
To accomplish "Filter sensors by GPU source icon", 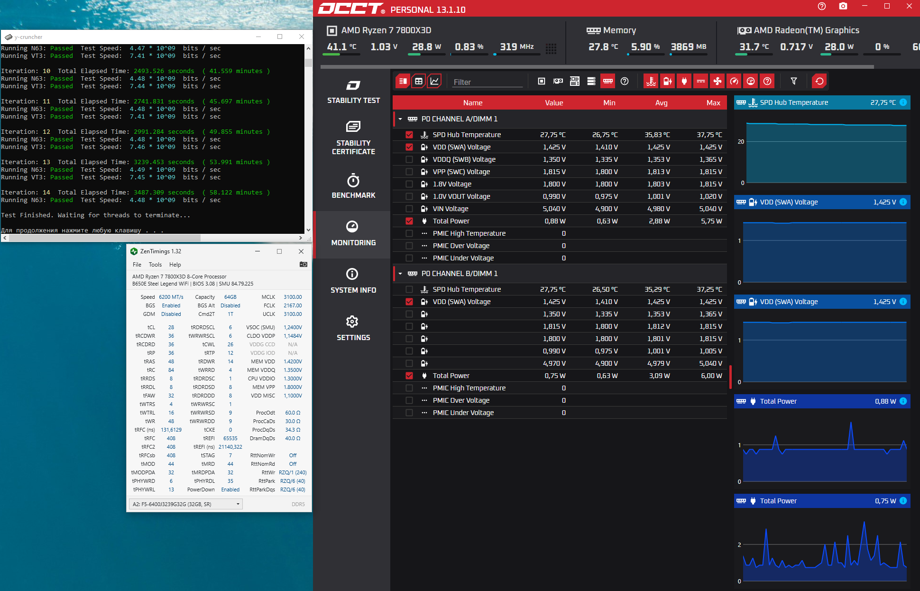I will 558,81.
